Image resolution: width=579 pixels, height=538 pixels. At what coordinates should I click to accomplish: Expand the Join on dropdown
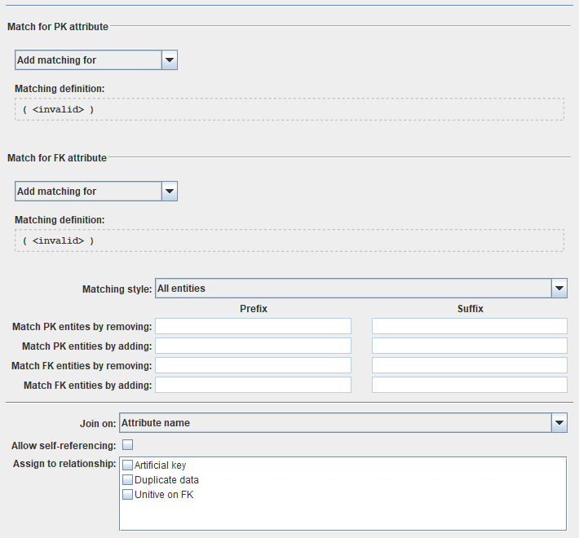coord(559,423)
